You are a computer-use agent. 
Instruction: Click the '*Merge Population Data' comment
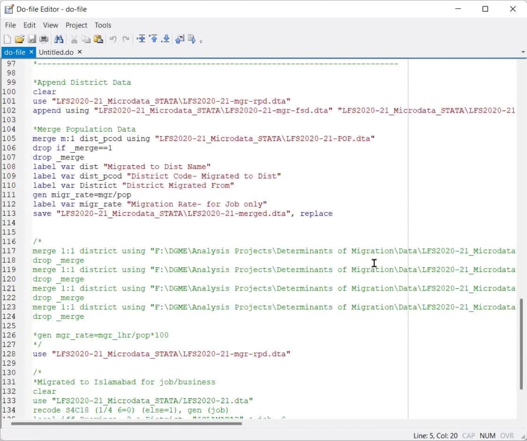pyautogui.click(x=84, y=129)
